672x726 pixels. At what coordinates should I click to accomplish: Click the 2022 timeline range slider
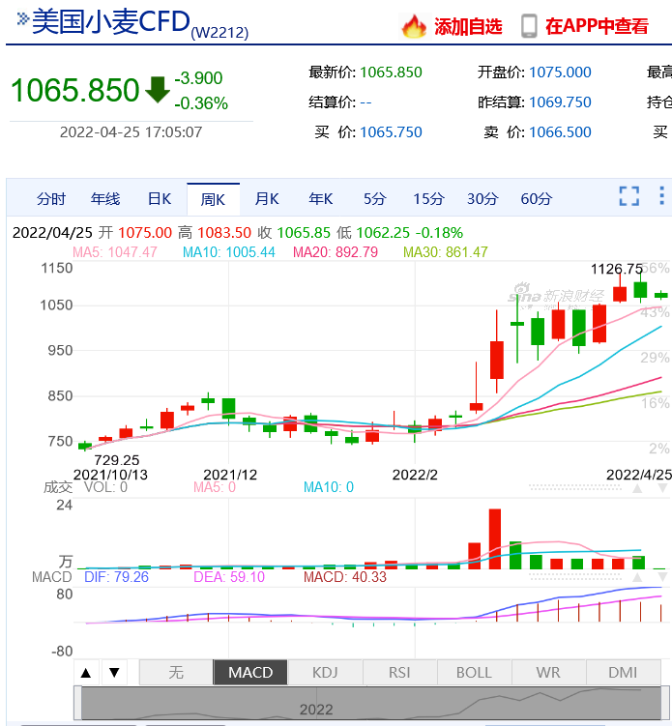(x=372, y=703)
